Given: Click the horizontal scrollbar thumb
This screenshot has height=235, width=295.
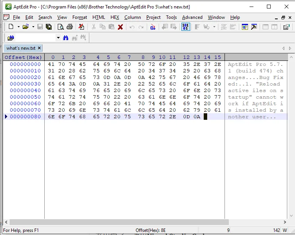Looking at the screenshot, I should pyautogui.click(x=119, y=222).
